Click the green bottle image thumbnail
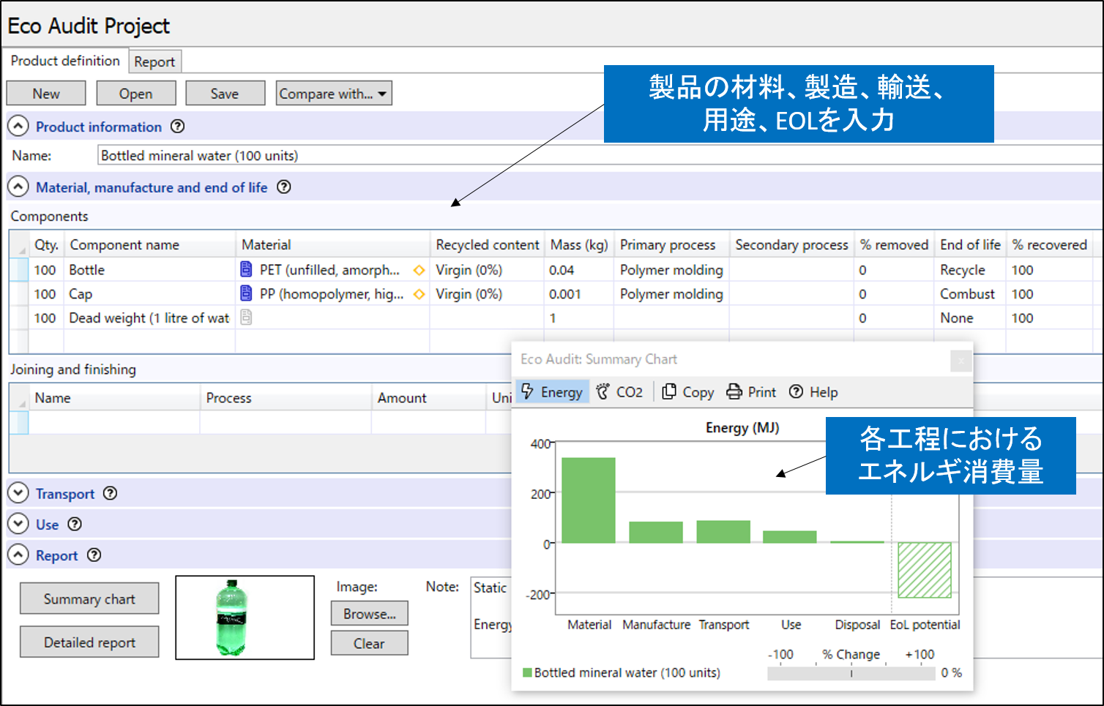The width and height of the screenshot is (1104, 706). coord(245,617)
